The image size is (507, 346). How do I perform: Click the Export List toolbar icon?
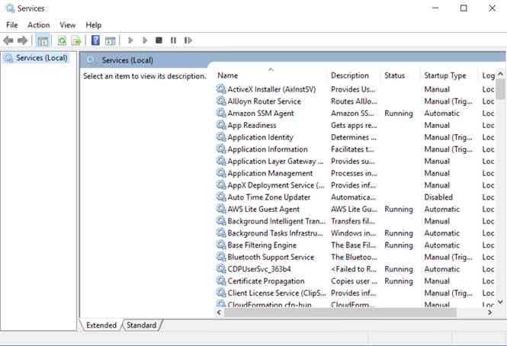[x=76, y=40]
